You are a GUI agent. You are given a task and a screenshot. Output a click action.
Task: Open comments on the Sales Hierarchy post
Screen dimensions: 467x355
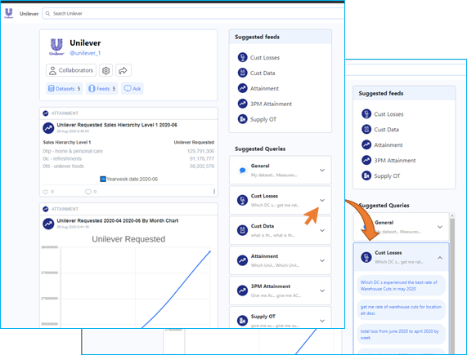pos(88,192)
